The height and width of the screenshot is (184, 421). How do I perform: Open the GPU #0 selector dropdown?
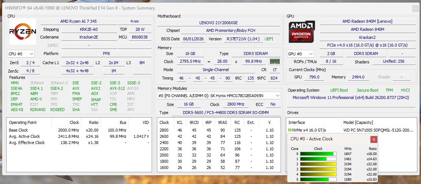tap(300, 54)
